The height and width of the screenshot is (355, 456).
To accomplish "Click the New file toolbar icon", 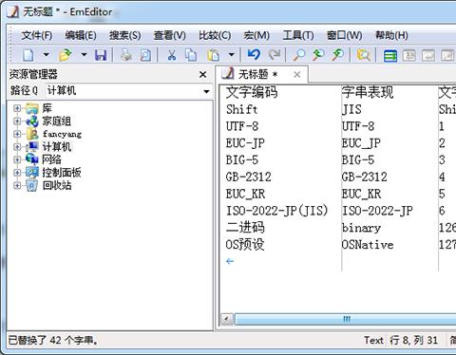I will click(x=28, y=55).
